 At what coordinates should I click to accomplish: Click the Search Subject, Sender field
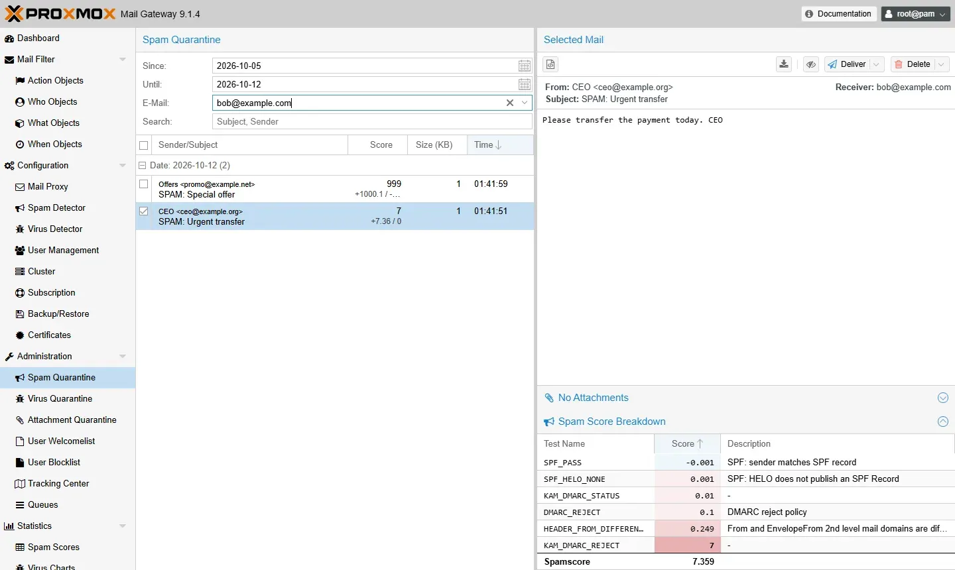pos(372,121)
